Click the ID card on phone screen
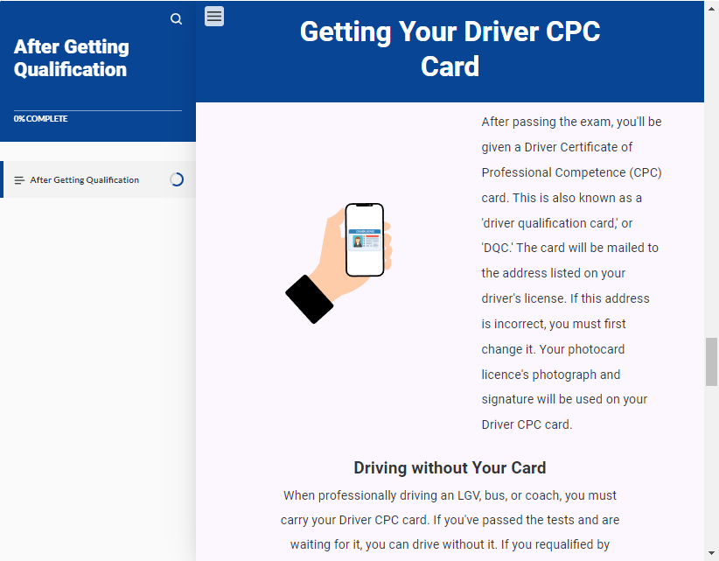This screenshot has height=561, width=719. pos(364,239)
